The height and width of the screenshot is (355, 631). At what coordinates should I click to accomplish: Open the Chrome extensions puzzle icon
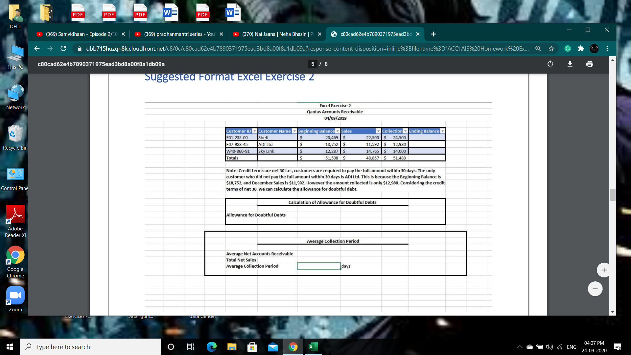pos(580,48)
